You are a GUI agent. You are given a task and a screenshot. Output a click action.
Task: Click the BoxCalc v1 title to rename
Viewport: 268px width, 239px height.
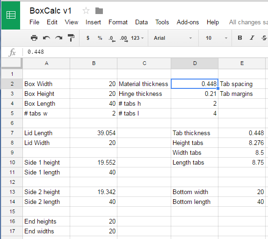[x=51, y=11]
